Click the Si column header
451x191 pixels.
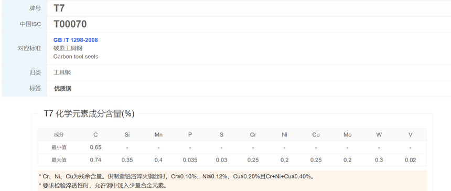click(127, 135)
